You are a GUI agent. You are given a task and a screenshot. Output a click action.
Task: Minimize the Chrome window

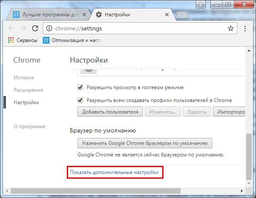click(x=217, y=4)
